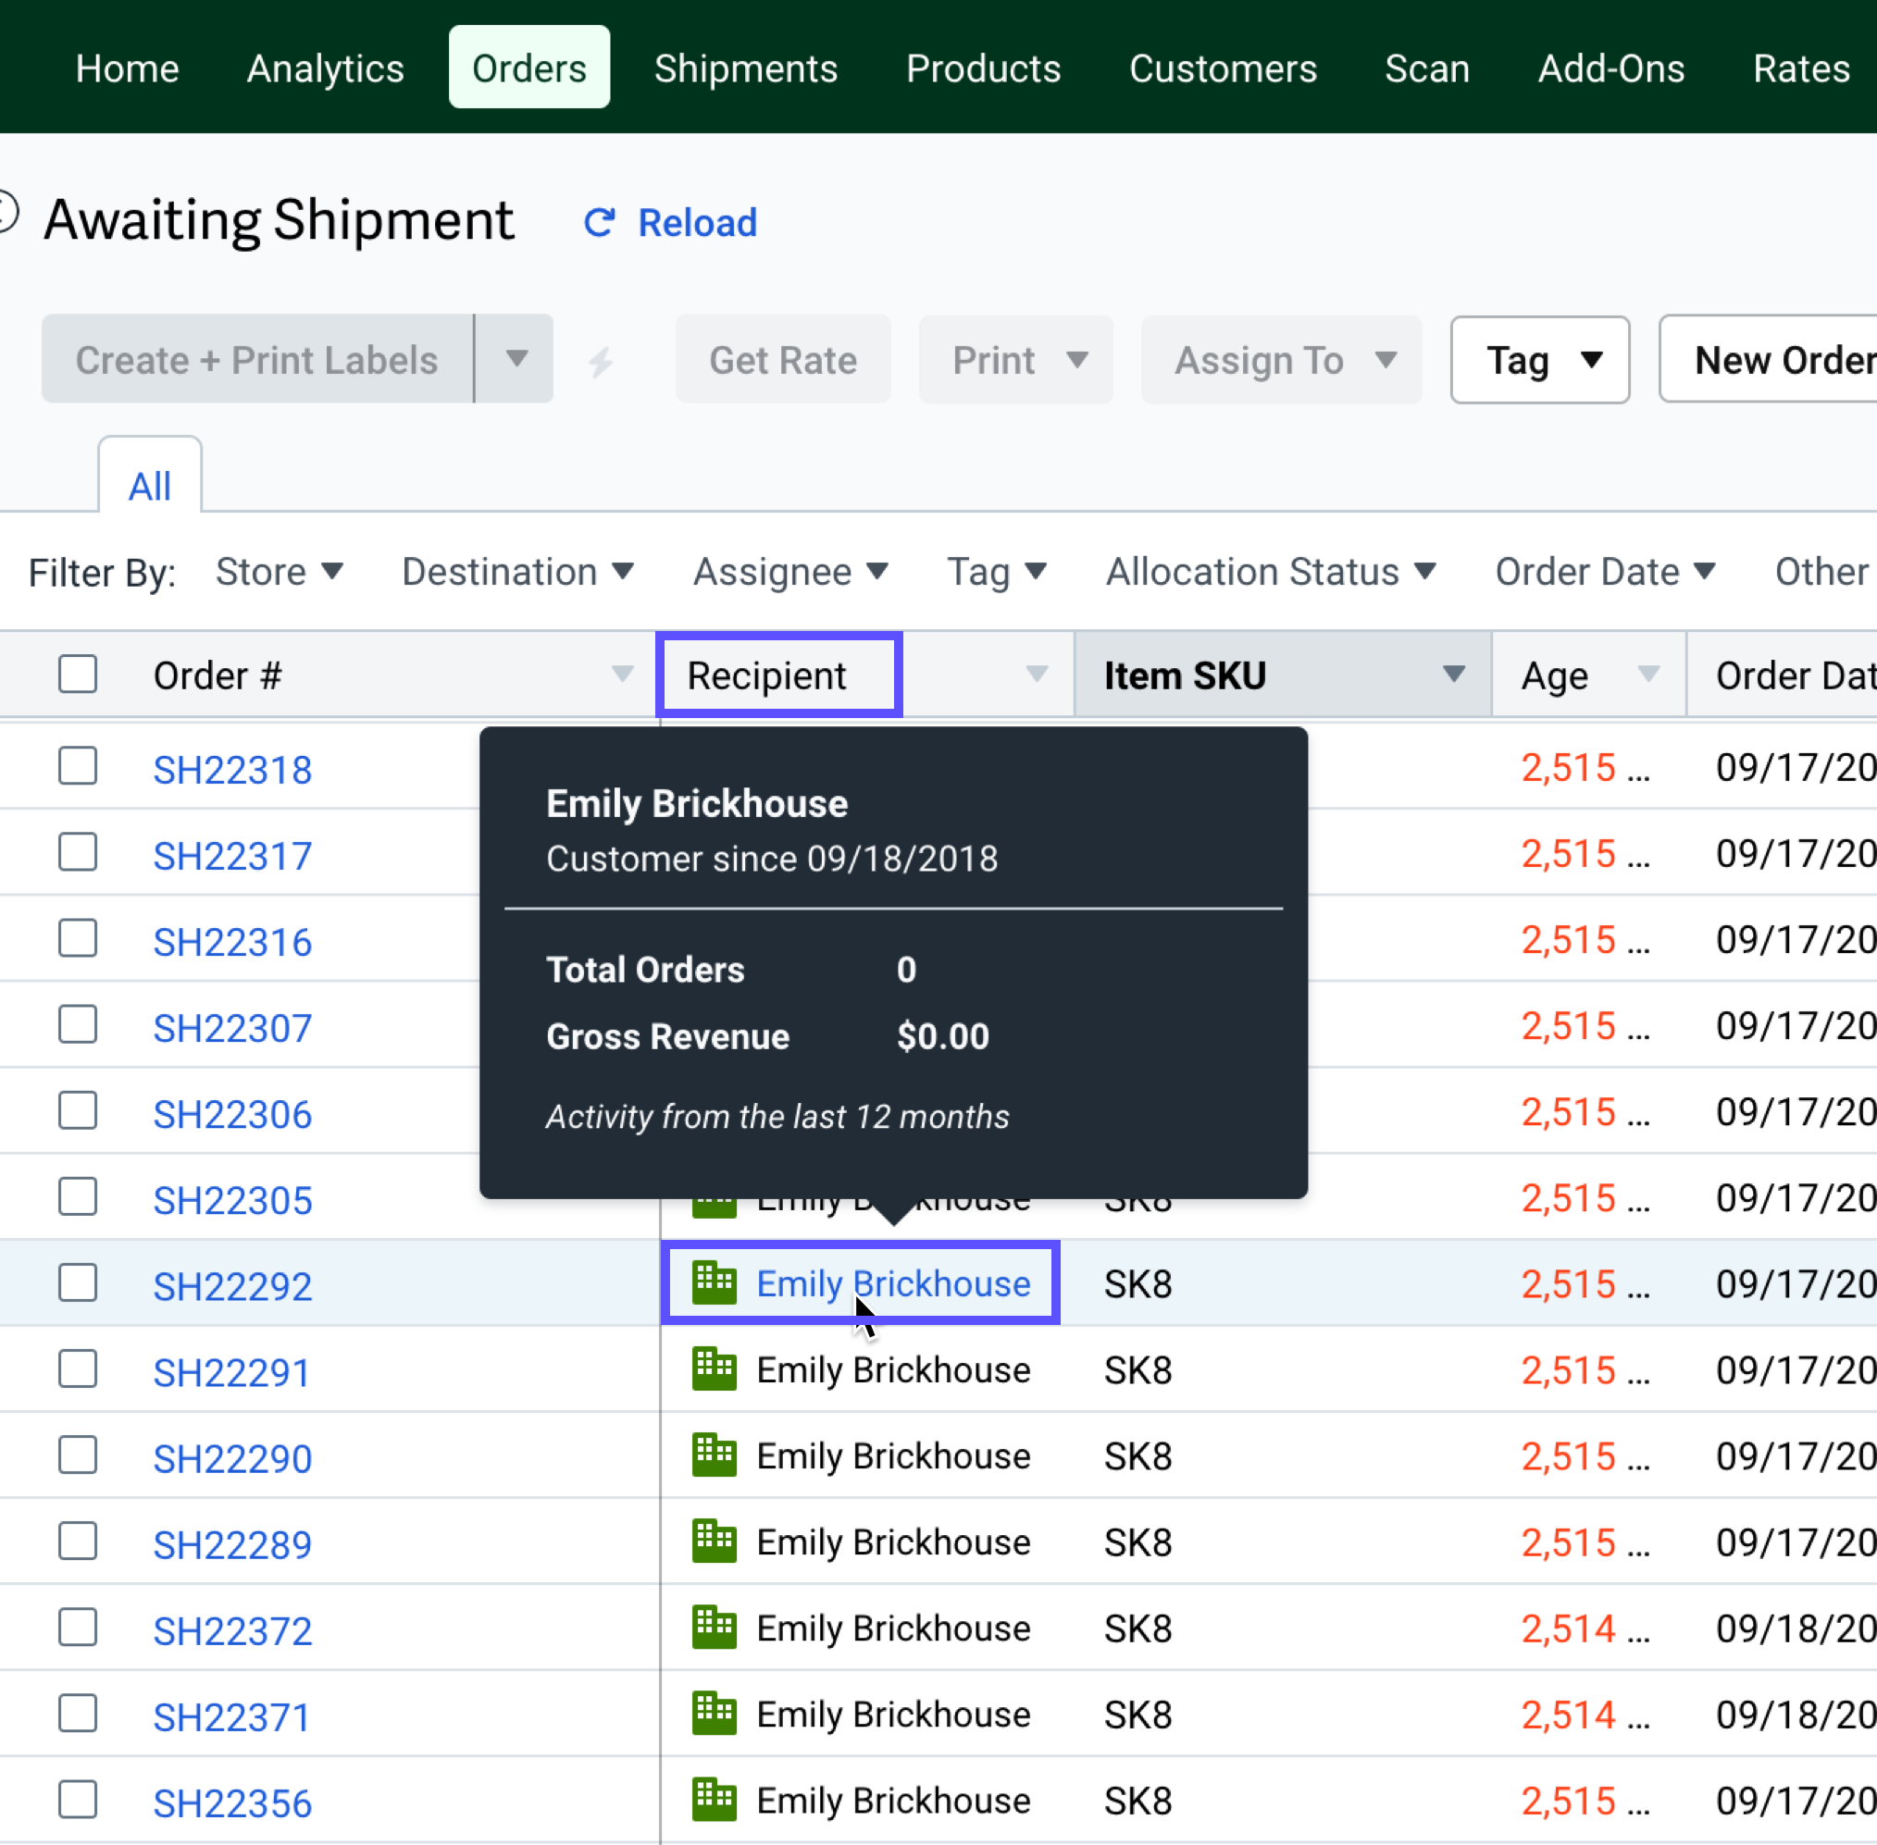1877x1845 pixels.
Task: Open order SH22292
Action: point(232,1285)
